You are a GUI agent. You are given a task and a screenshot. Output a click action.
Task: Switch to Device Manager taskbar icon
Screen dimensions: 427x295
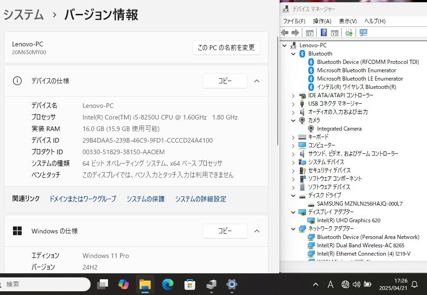coord(211,284)
